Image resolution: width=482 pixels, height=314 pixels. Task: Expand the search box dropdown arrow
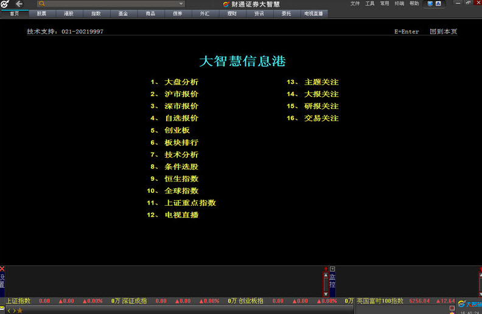tap(181, 4)
